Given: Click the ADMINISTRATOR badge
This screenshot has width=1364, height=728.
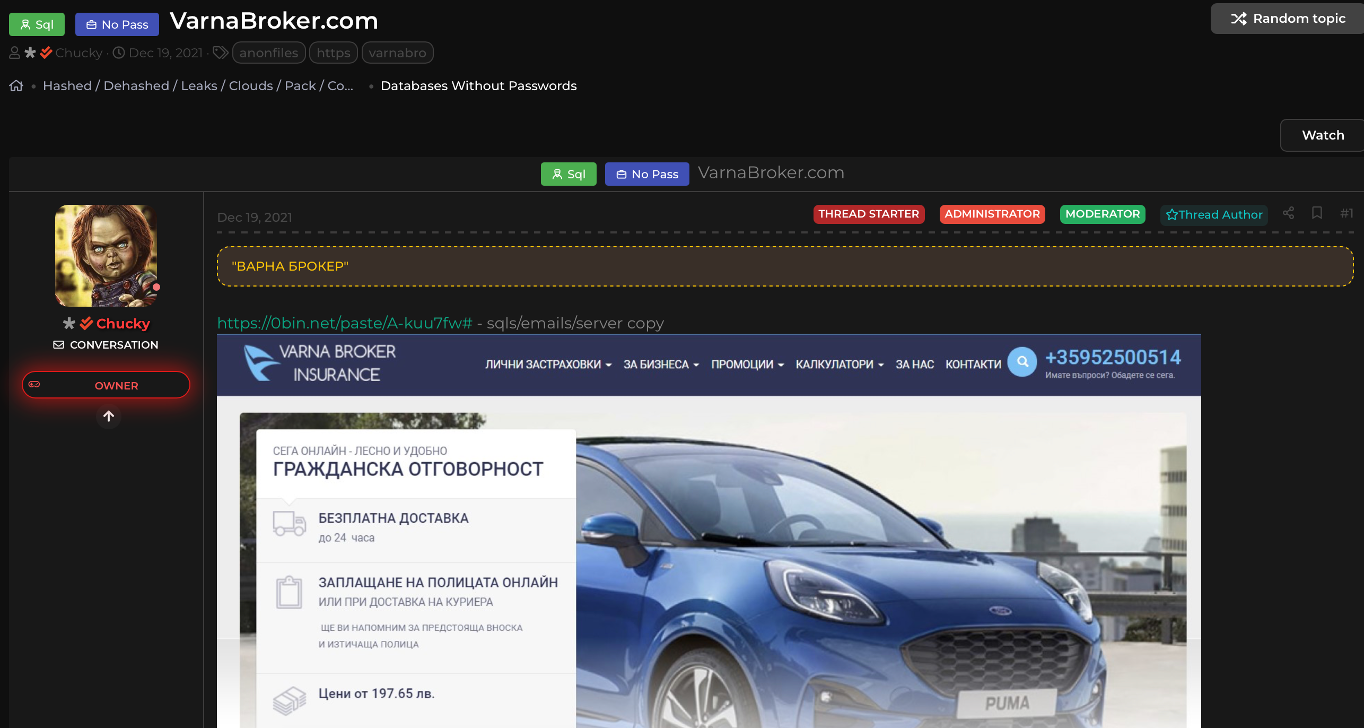Looking at the screenshot, I should click(x=992, y=214).
